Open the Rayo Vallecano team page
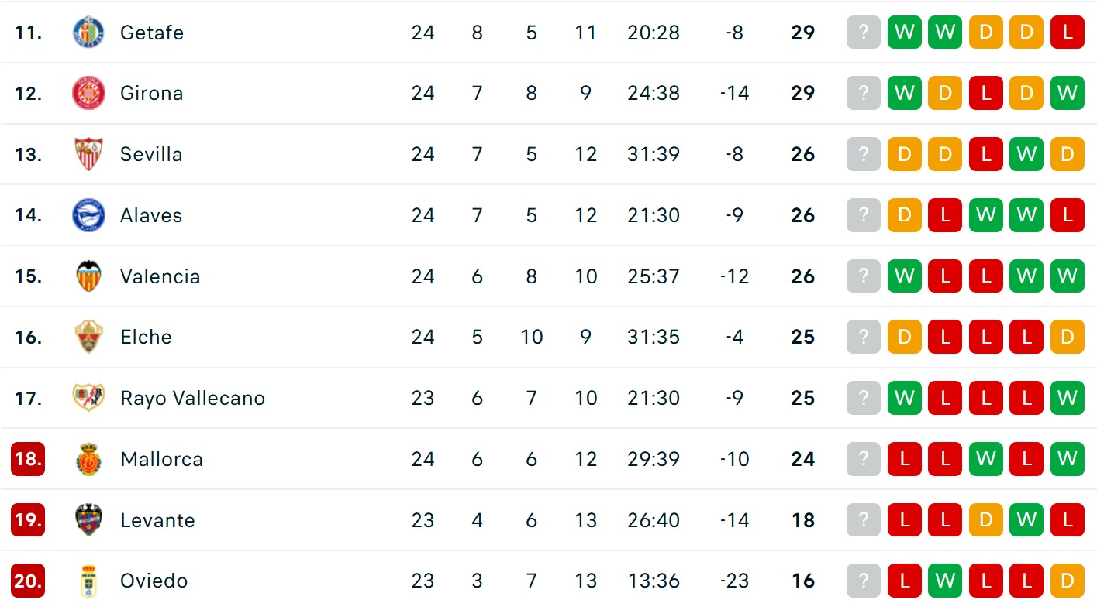 tap(192, 398)
